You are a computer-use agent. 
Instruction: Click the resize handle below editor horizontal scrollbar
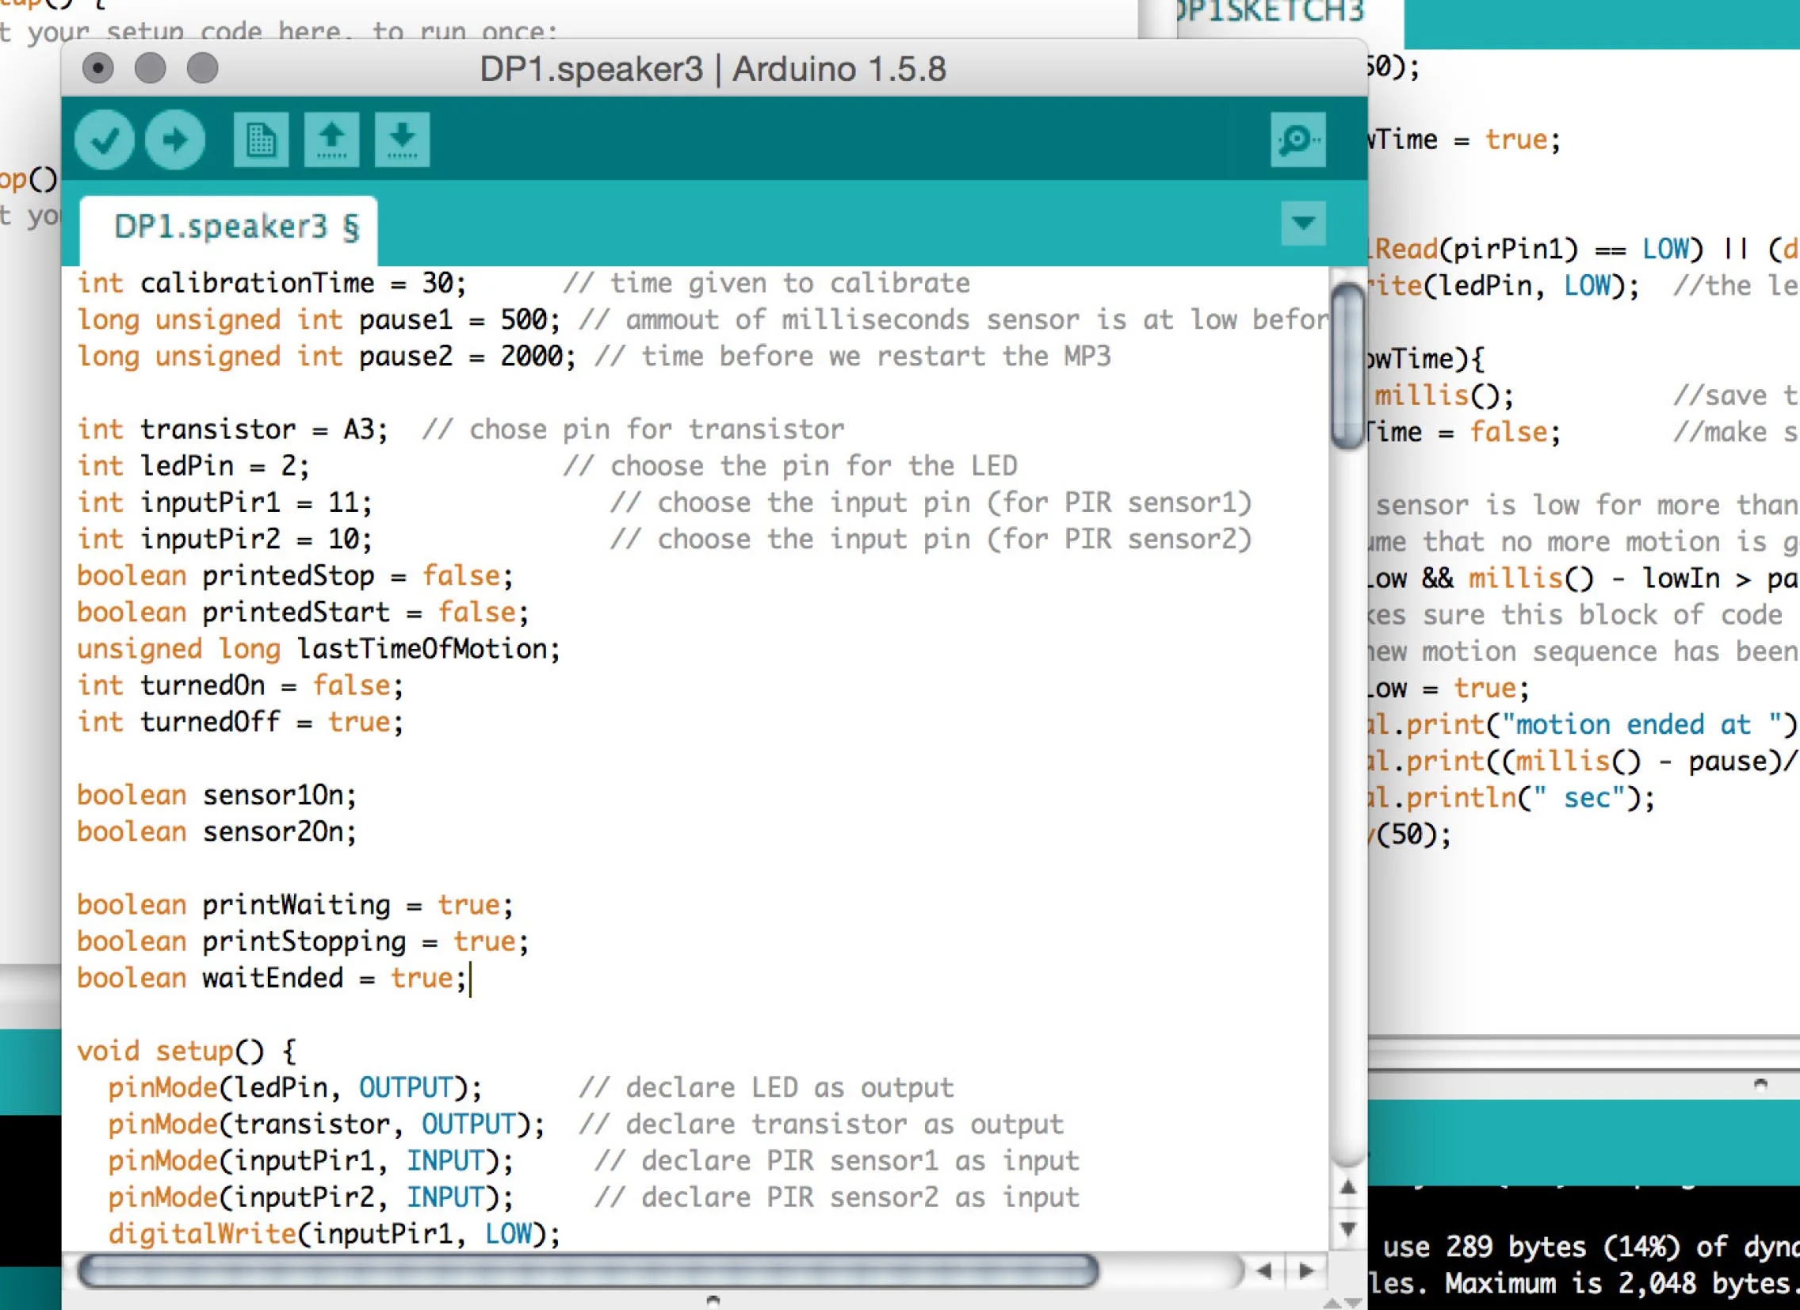coord(713,1300)
